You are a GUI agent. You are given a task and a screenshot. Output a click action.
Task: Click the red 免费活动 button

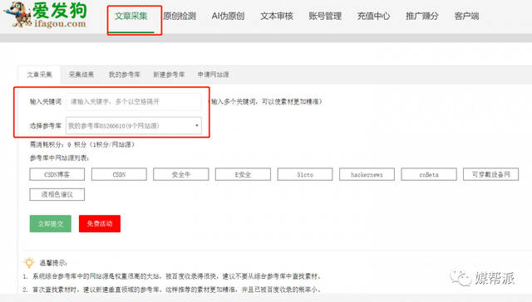[100, 223]
